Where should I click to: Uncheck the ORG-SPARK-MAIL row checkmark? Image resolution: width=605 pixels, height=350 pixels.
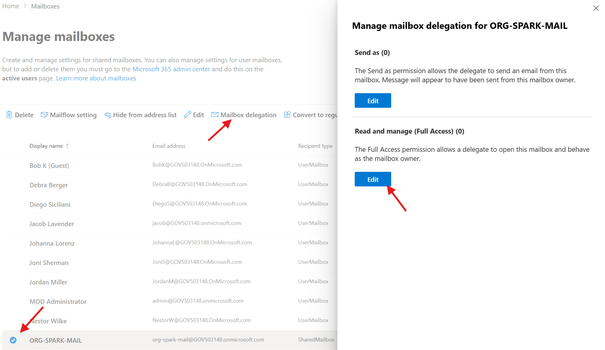(x=13, y=340)
